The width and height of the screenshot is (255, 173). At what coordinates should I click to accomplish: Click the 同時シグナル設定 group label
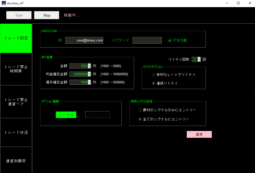142,101
